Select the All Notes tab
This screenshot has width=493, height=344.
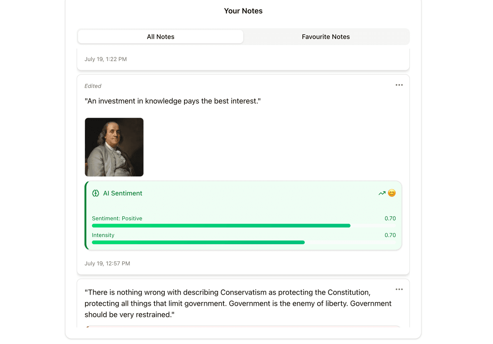(x=161, y=37)
